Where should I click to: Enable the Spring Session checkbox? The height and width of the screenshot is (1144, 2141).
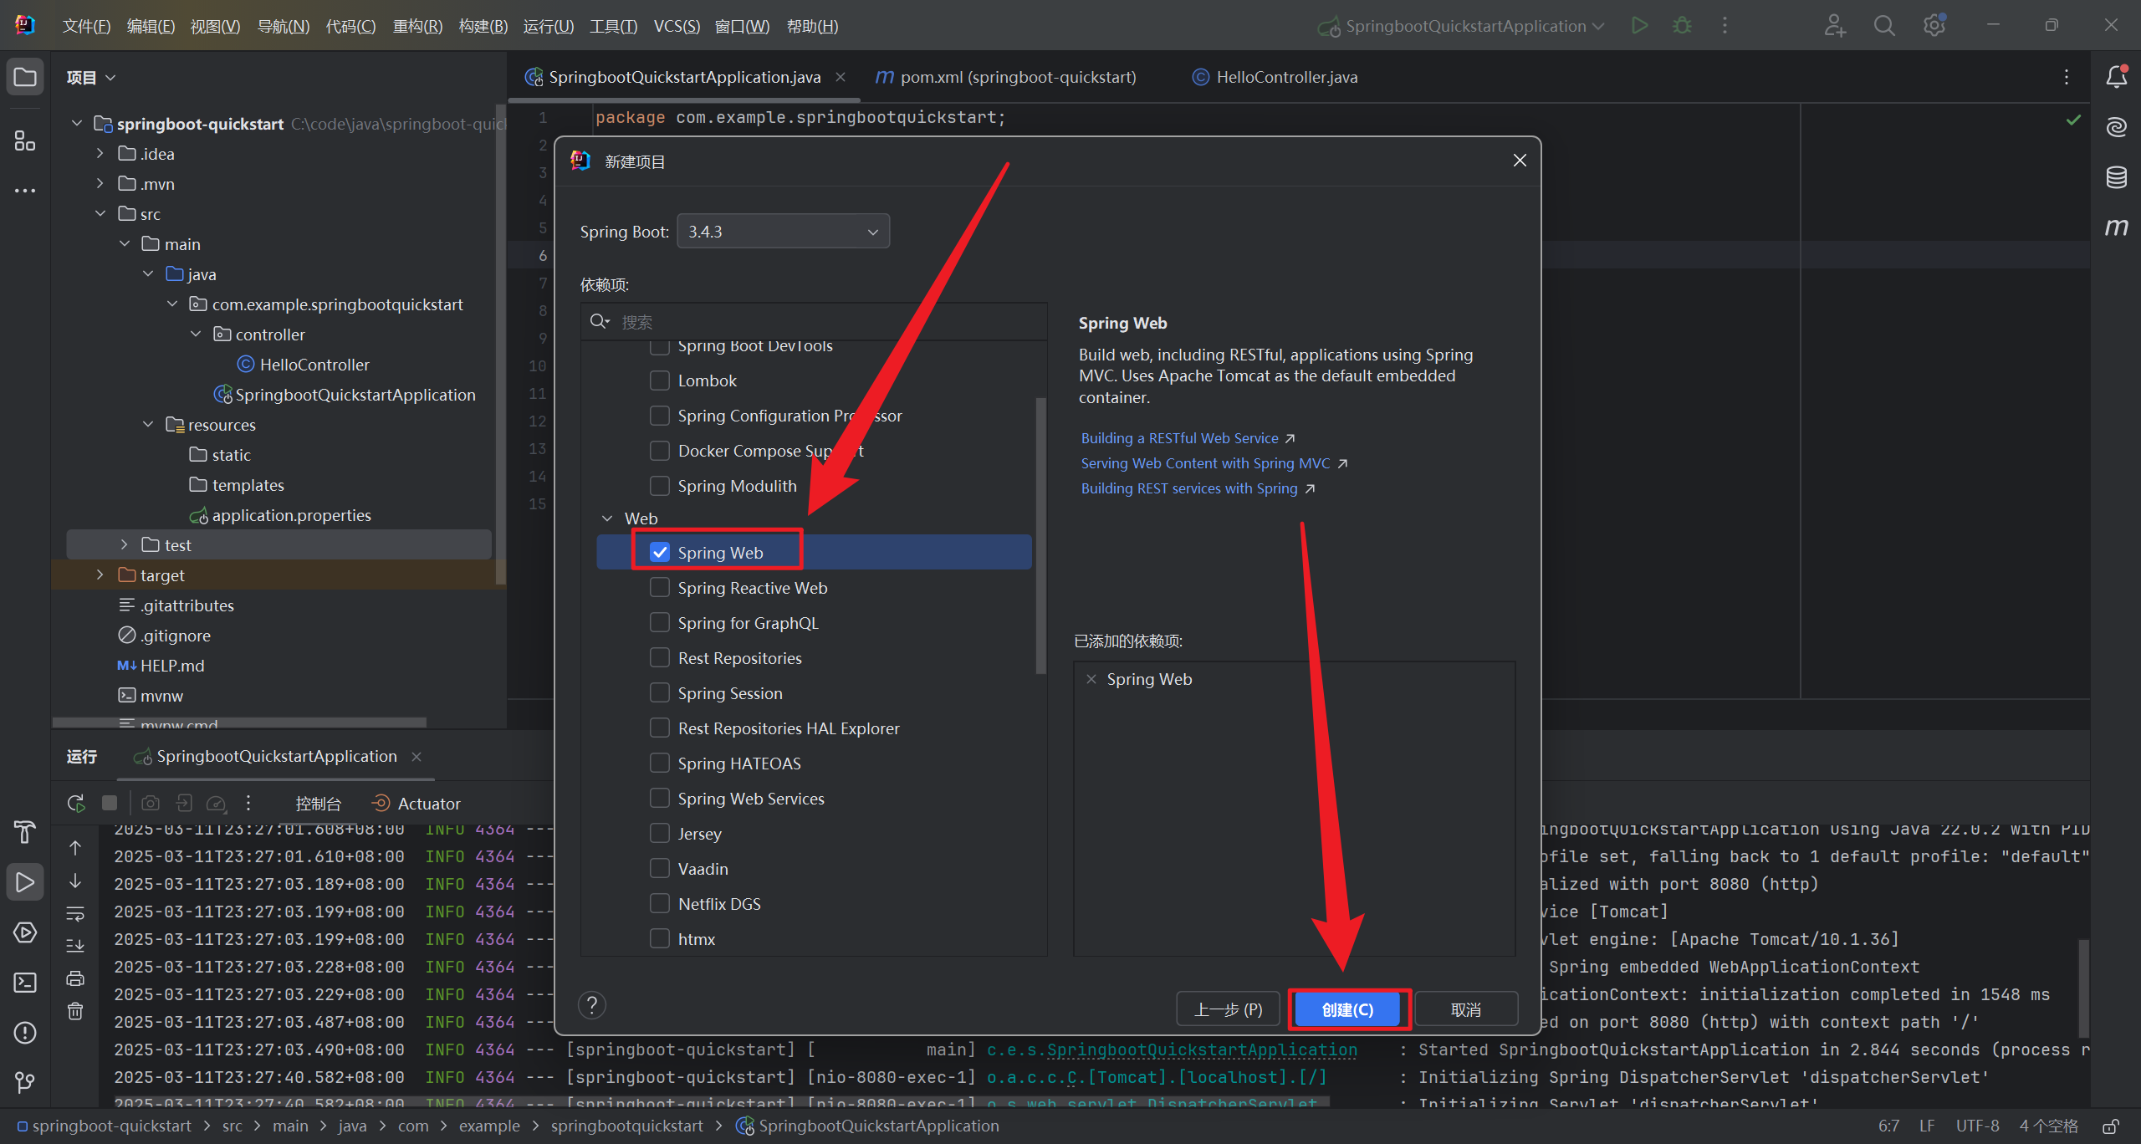click(x=660, y=693)
